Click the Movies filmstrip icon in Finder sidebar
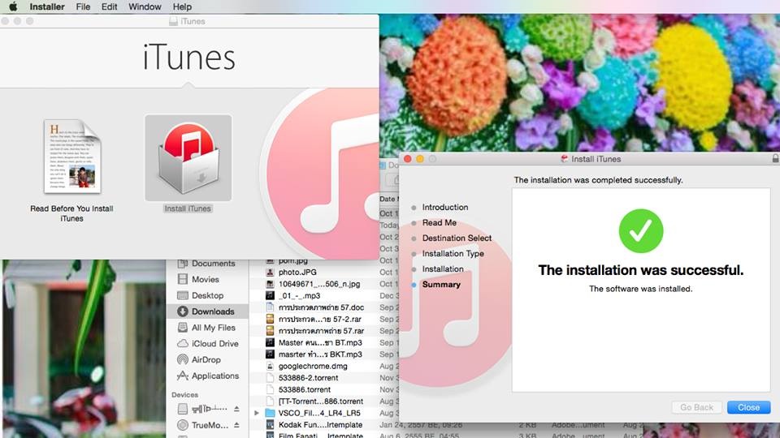Image resolution: width=780 pixels, height=438 pixels. click(183, 279)
